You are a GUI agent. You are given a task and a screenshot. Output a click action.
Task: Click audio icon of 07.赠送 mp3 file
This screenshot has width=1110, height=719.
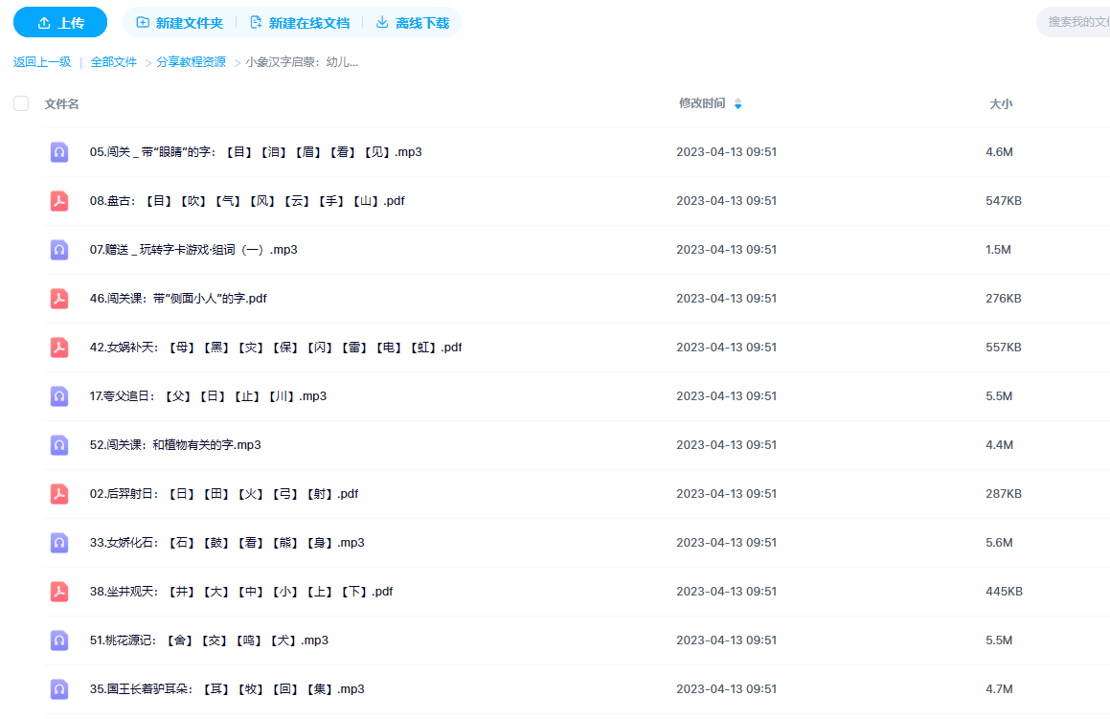[x=59, y=250]
